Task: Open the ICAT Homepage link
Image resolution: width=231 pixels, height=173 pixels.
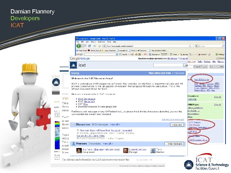Action: tap(87, 99)
